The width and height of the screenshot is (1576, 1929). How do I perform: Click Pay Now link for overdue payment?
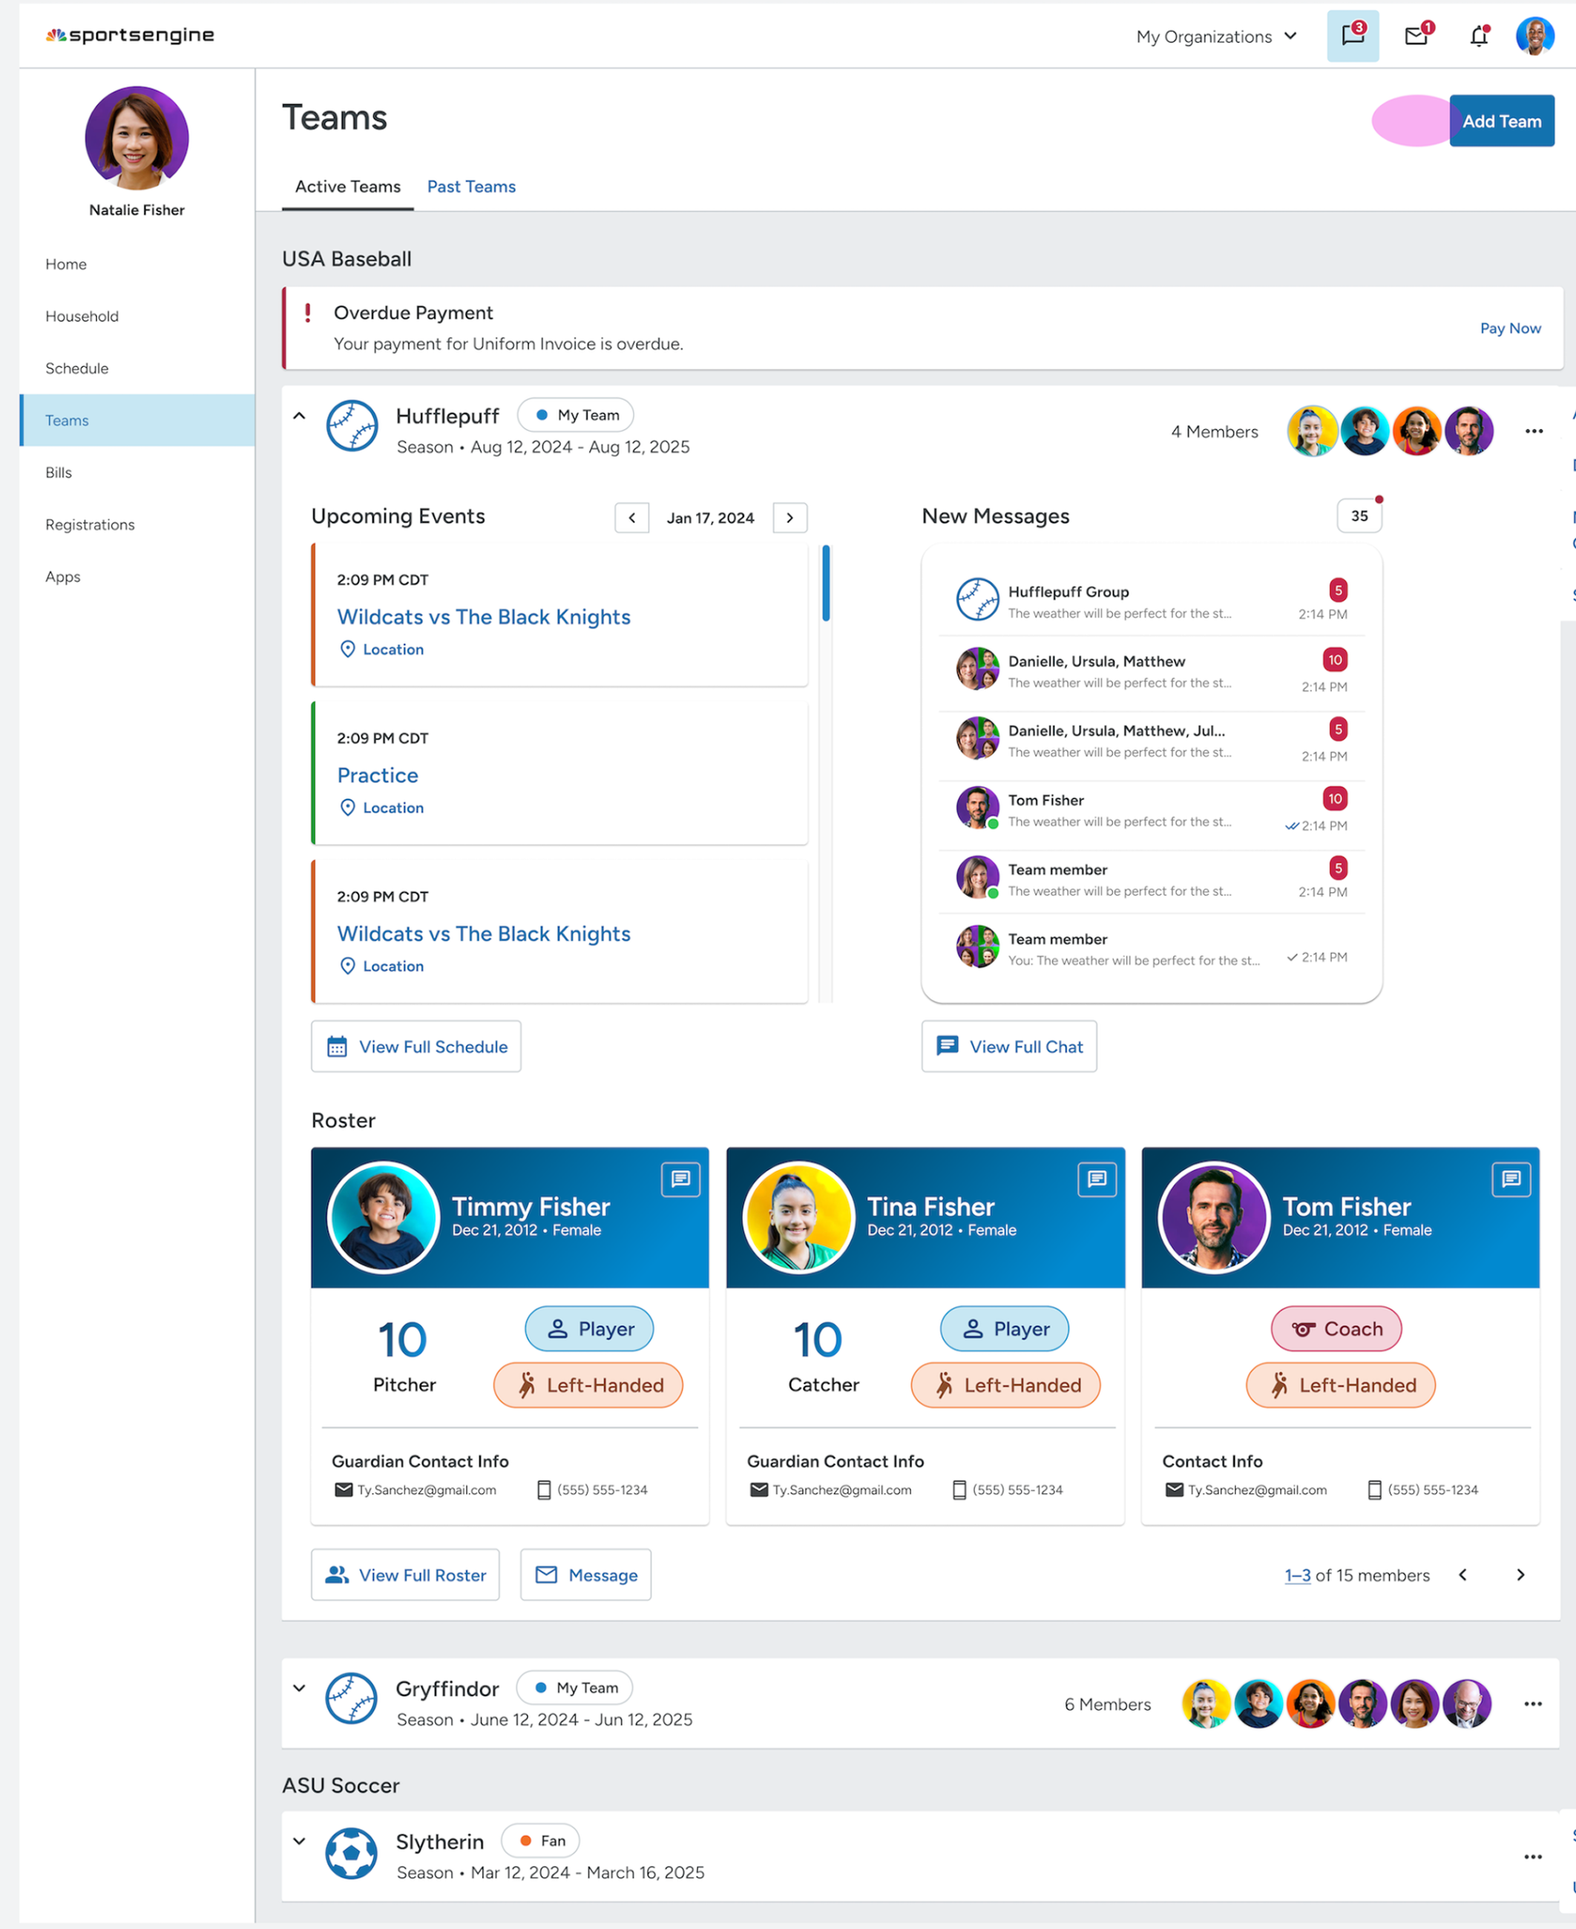[x=1510, y=328]
